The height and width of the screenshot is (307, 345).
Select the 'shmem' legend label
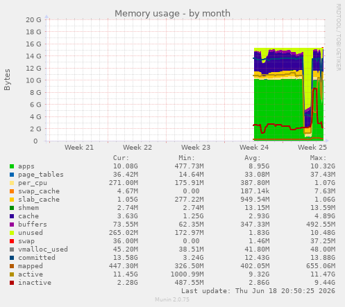(28, 208)
